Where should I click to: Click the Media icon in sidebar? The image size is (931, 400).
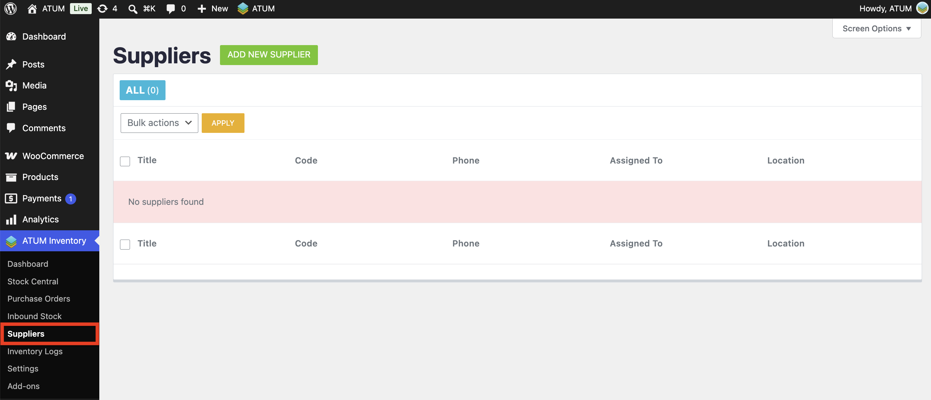tap(11, 85)
